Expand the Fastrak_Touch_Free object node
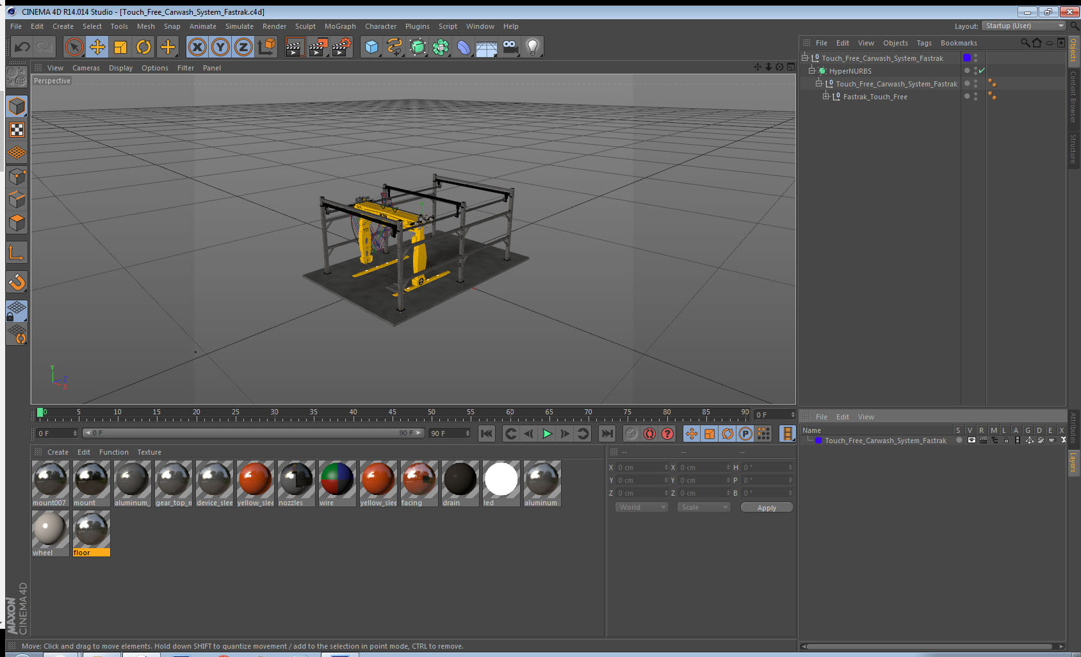Image resolution: width=1081 pixels, height=657 pixels. (826, 96)
